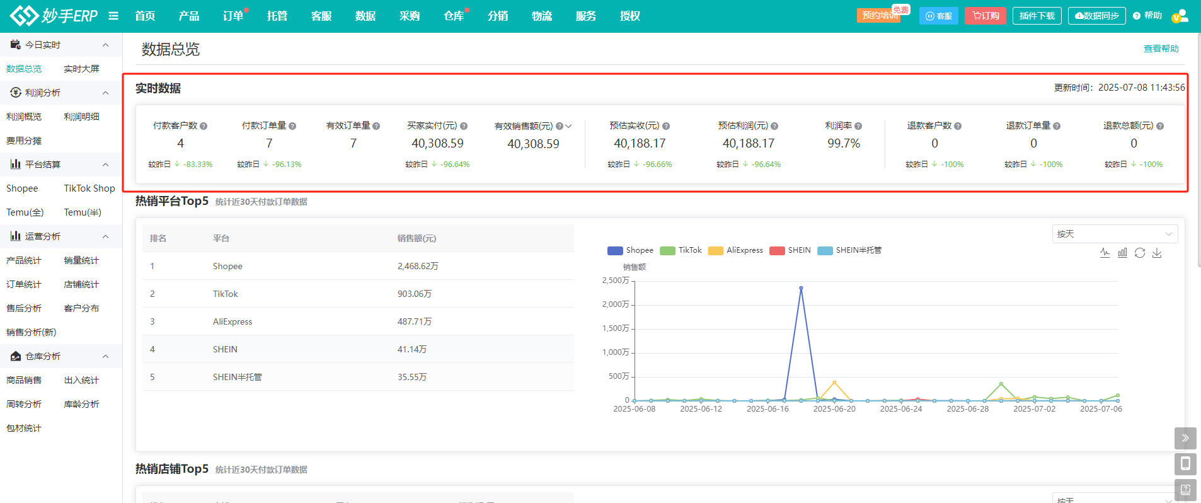Open the 授权 top menu
Image resolution: width=1201 pixels, height=503 pixels.
[x=630, y=16]
